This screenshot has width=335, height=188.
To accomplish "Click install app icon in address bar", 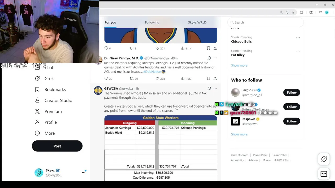I will click(x=287, y=12).
